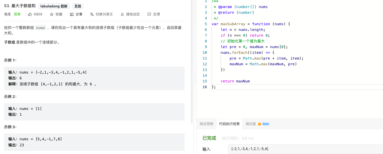Click example 3 output 输出: 23
Screen dimensions: 383x154
[x=16, y=145]
